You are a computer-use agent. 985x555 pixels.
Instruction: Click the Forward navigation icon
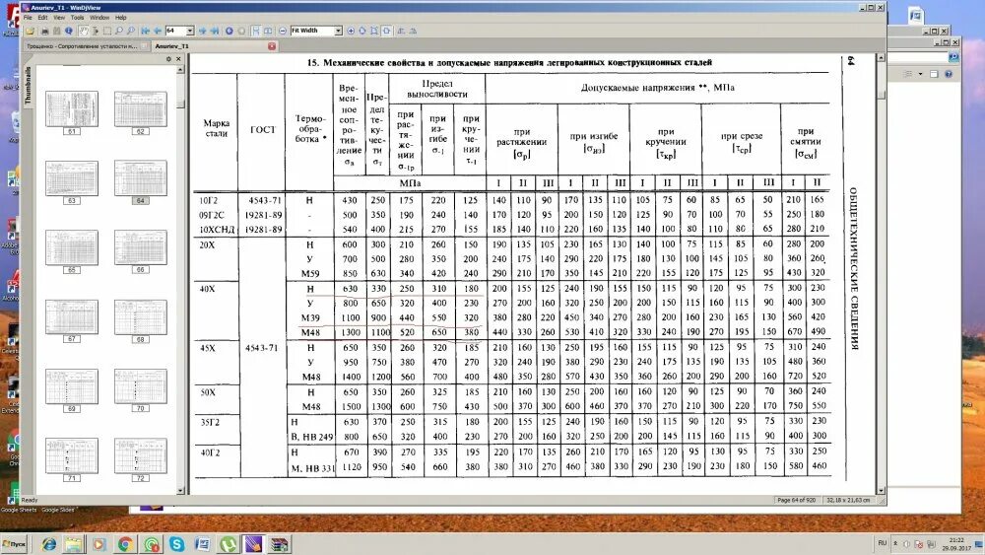pos(241,31)
